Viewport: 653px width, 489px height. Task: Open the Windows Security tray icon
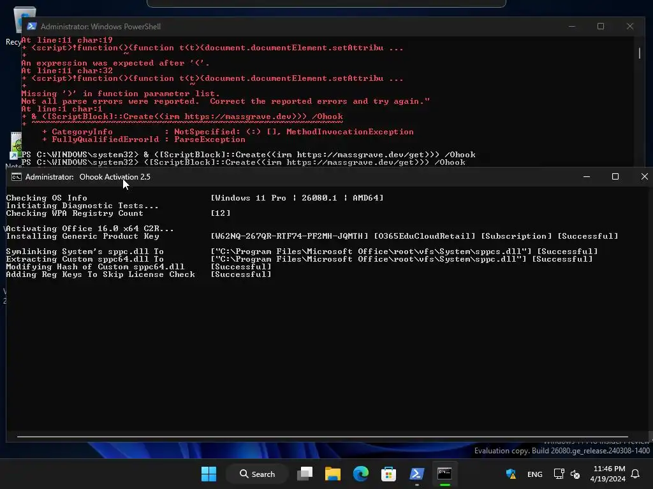coord(511,474)
